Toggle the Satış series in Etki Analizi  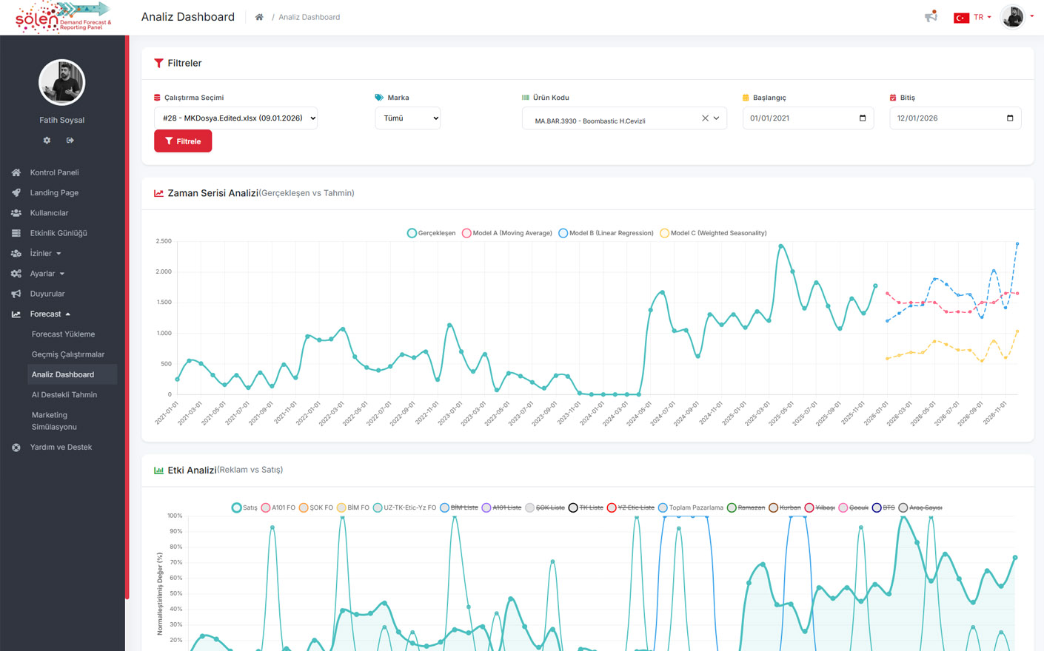point(244,507)
